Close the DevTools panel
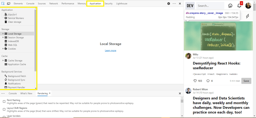Screen dimensions: 256x118 pyautogui.click(x=180, y=3)
